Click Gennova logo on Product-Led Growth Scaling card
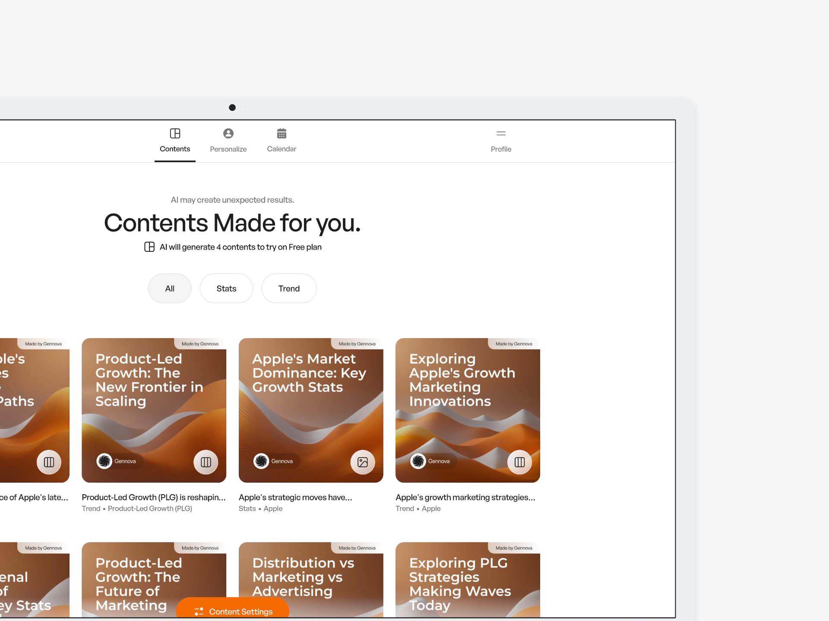This screenshot has width=829, height=621. coord(104,461)
